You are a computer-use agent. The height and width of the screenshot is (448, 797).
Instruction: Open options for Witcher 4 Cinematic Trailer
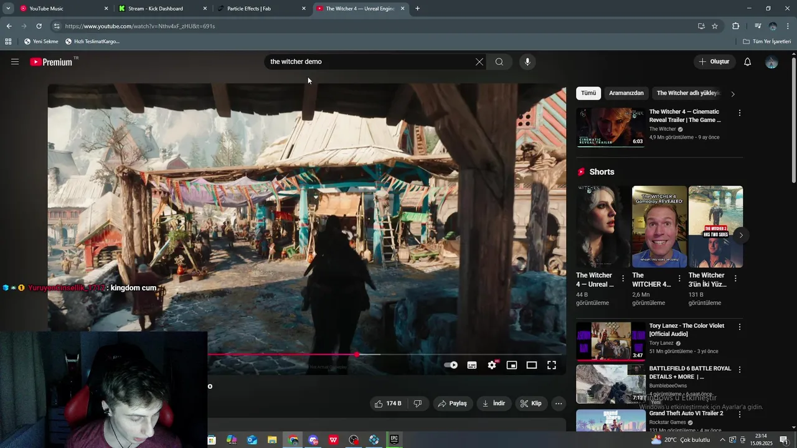pos(740,113)
